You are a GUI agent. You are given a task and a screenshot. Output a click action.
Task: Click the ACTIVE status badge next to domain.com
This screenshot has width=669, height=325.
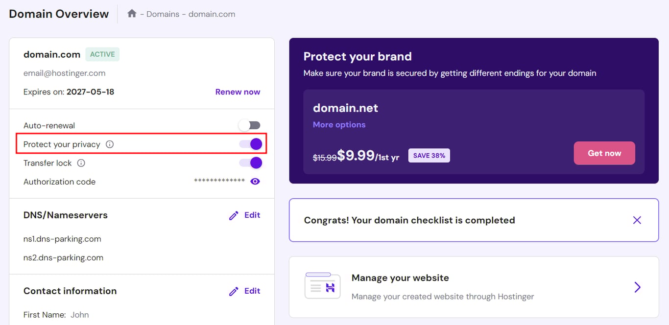(102, 54)
